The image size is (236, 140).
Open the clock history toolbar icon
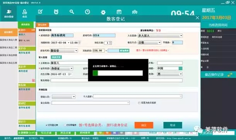tap(87, 12)
